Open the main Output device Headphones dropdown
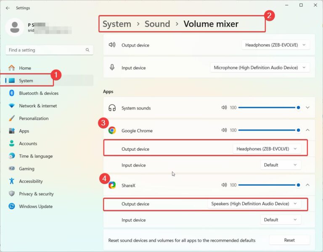Viewport: 323px width, 252px height. pos(275,45)
